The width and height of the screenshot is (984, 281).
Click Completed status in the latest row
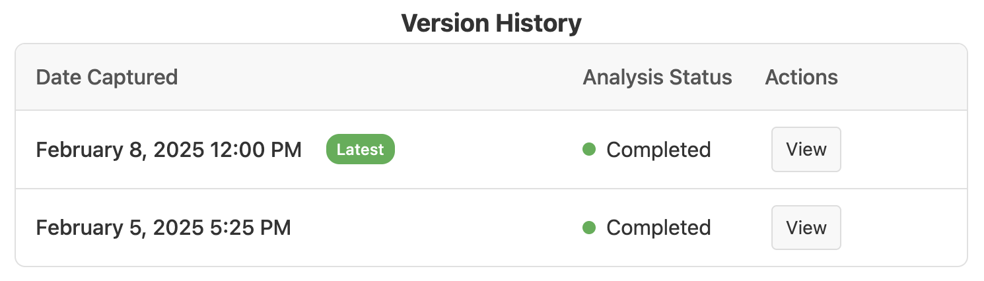click(658, 150)
